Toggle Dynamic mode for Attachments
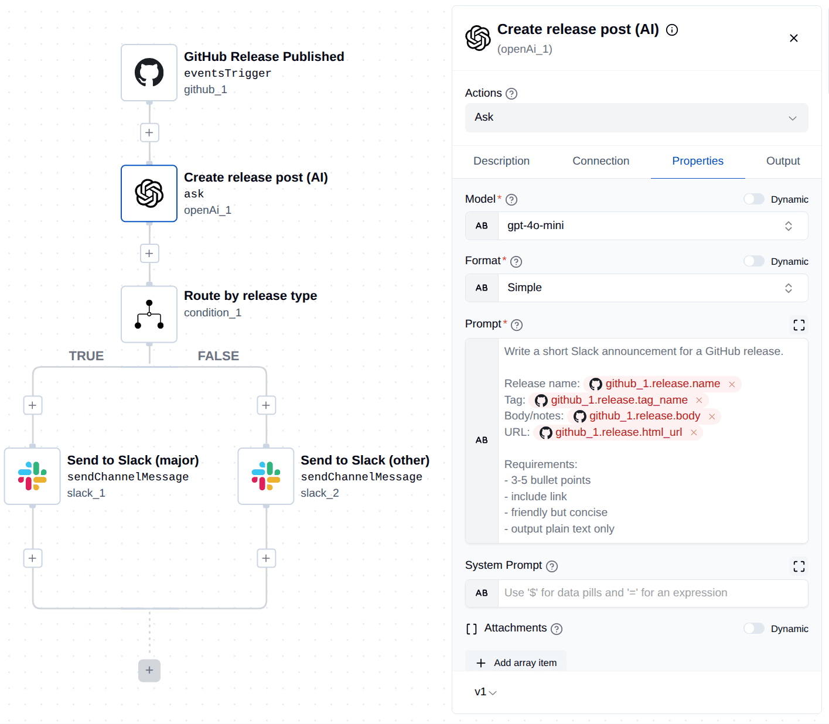This screenshot has height=724, width=829. pyautogui.click(x=754, y=629)
